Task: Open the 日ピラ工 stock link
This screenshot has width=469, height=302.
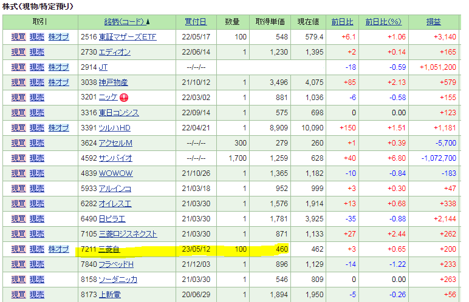Action: pos(112,219)
